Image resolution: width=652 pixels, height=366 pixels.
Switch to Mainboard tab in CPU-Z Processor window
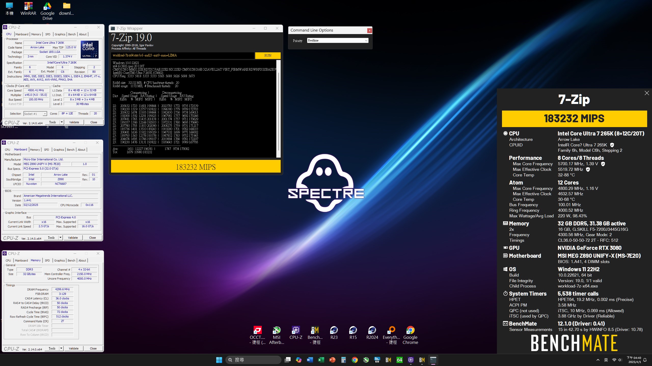pyautogui.click(x=22, y=34)
